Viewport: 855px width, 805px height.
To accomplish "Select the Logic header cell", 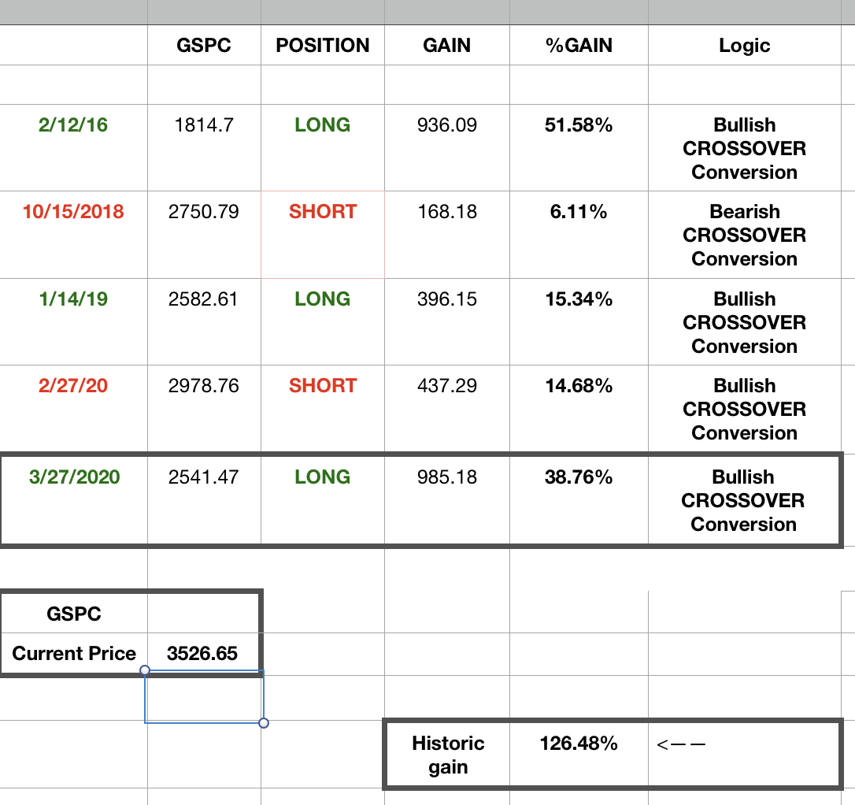I will [744, 46].
